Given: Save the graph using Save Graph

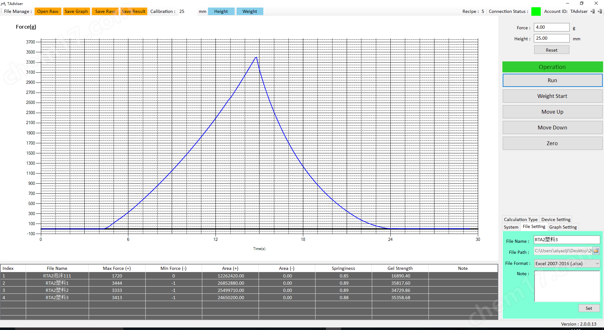Looking at the screenshot, I should tap(76, 11).
